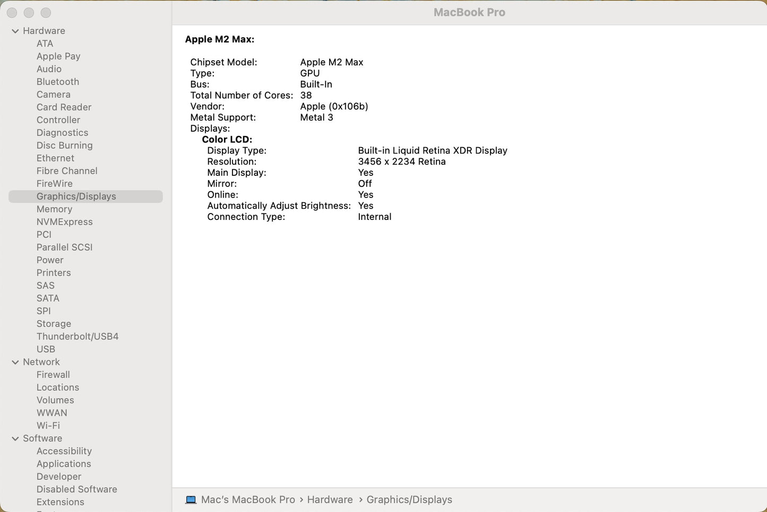Open the Accessibility software entry
Viewport: 767px width, 512px height.
(64, 451)
